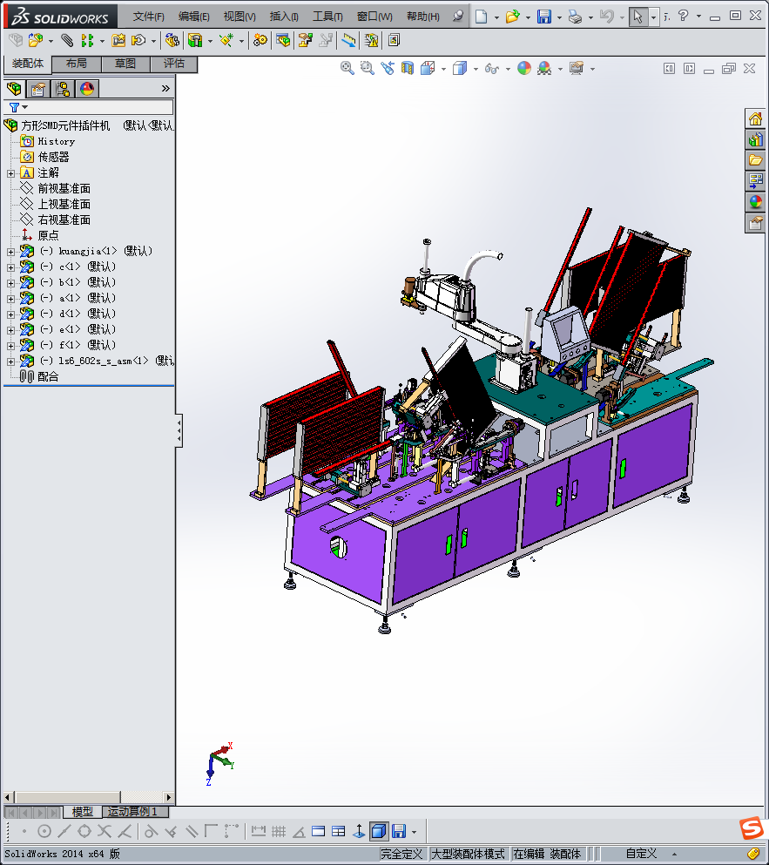
Task: Expand the kuangjia<1> component node
Action: (x=10, y=252)
